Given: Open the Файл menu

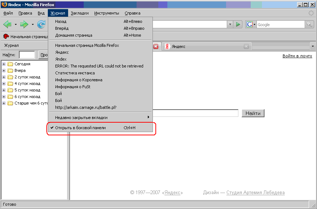Looking at the screenshot, I should click(8, 13).
